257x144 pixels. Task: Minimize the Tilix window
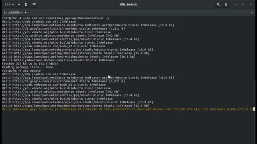click(x=235, y=4)
